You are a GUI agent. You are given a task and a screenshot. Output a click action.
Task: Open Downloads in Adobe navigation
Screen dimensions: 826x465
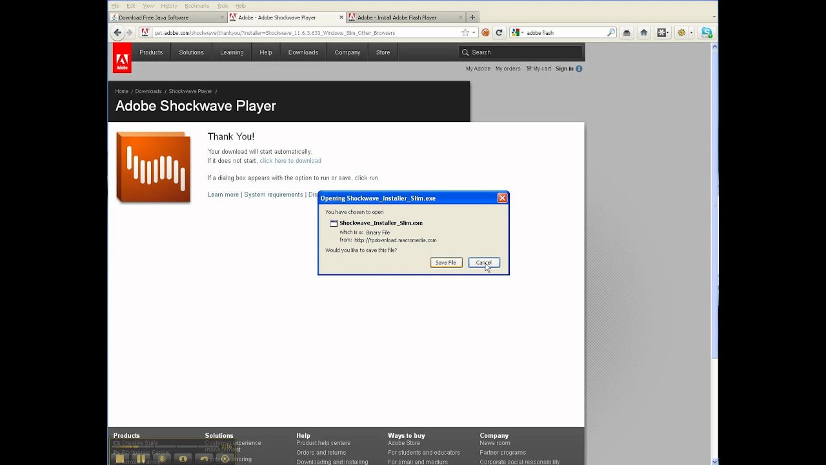tap(303, 52)
